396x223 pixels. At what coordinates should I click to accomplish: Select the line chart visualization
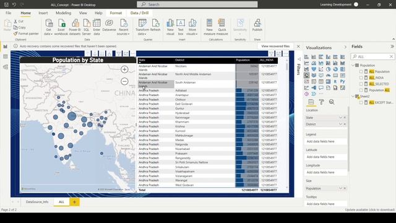point(306,63)
